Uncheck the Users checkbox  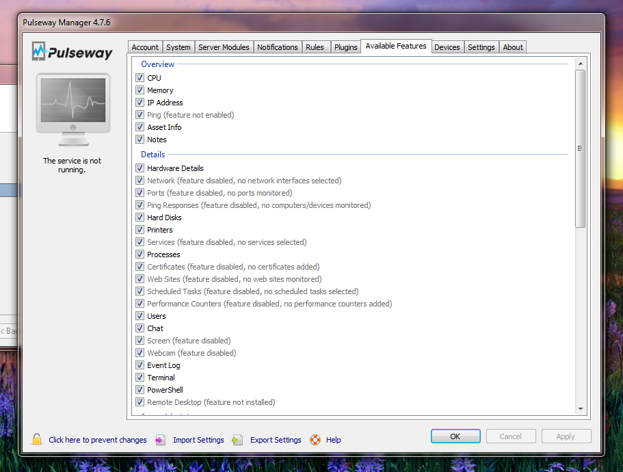pos(140,316)
